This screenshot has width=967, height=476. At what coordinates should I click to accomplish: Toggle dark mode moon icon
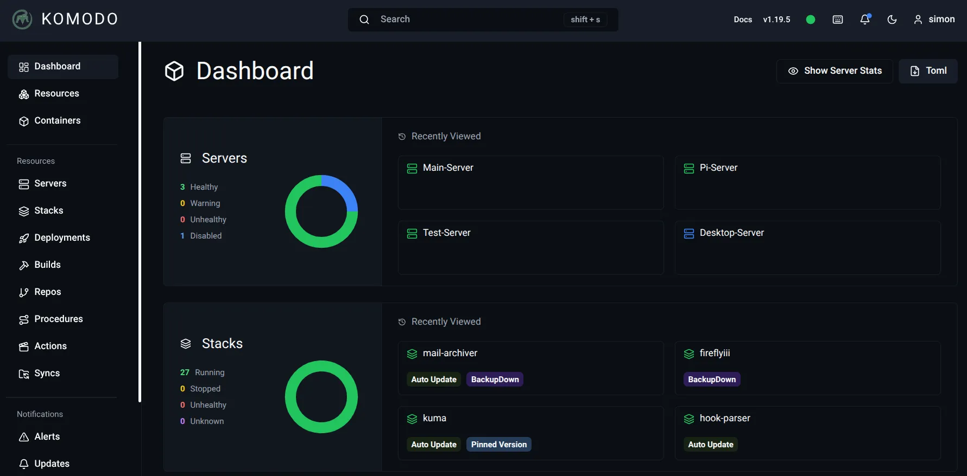click(892, 20)
